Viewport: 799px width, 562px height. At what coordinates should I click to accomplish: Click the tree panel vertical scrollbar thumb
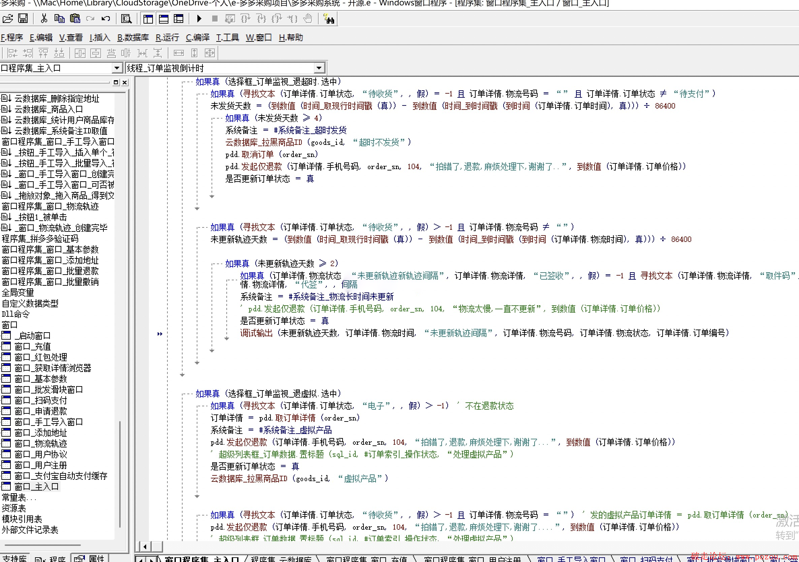click(x=120, y=474)
